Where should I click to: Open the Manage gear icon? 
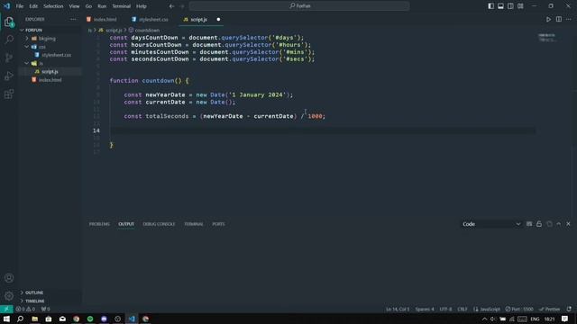click(9, 296)
